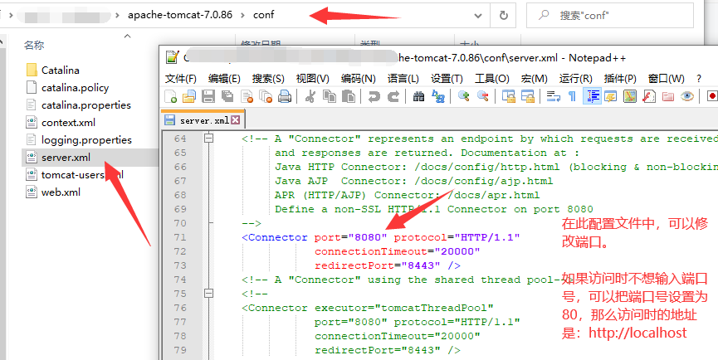Click Synchronize Horizontal Scrolling icon
The height and width of the screenshot is (360, 718).
click(x=528, y=96)
